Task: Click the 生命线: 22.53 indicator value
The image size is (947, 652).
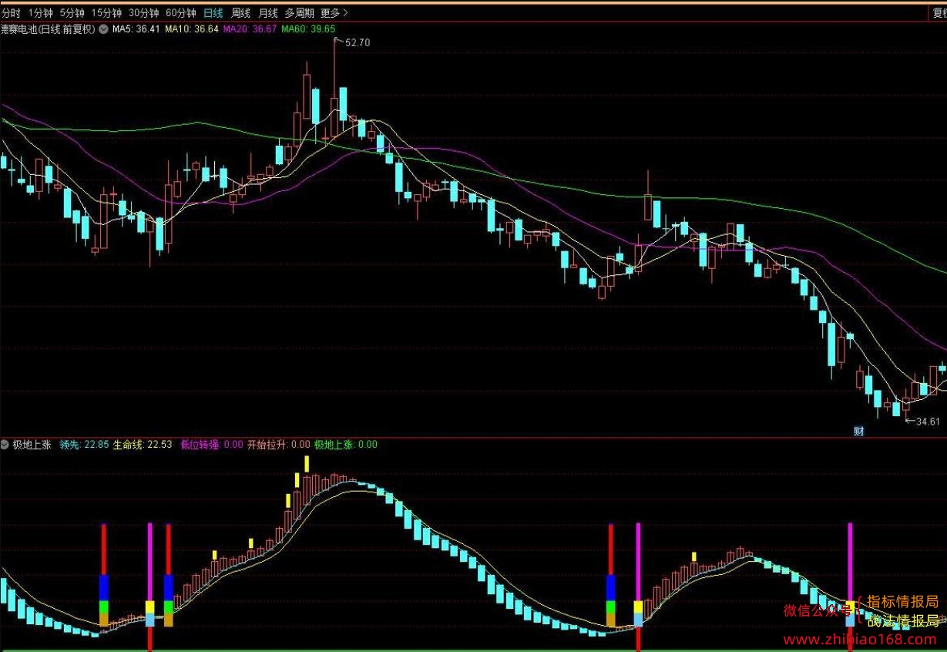Action: click(143, 445)
